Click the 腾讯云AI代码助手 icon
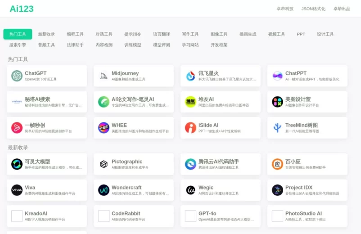The image size is (361, 234). [190, 164]
